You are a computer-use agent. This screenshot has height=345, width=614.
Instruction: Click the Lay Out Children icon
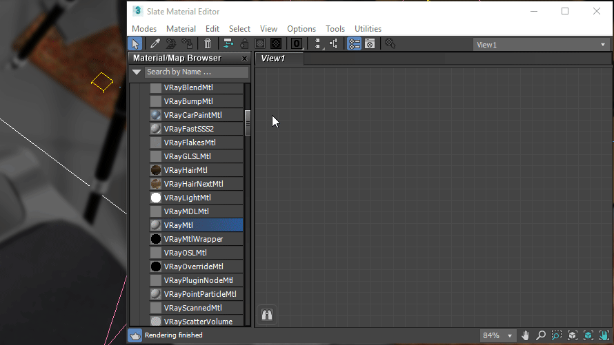[x=334, y=44]
